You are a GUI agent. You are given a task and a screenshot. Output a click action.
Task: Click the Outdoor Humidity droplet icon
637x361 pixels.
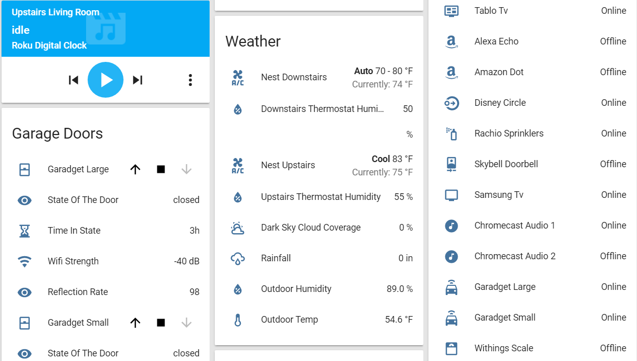click(x=238, y=289)
